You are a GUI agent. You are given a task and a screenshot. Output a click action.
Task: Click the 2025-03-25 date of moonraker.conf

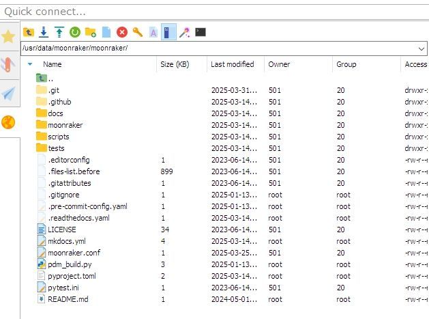pyautogui.click(x=234, y=253)
